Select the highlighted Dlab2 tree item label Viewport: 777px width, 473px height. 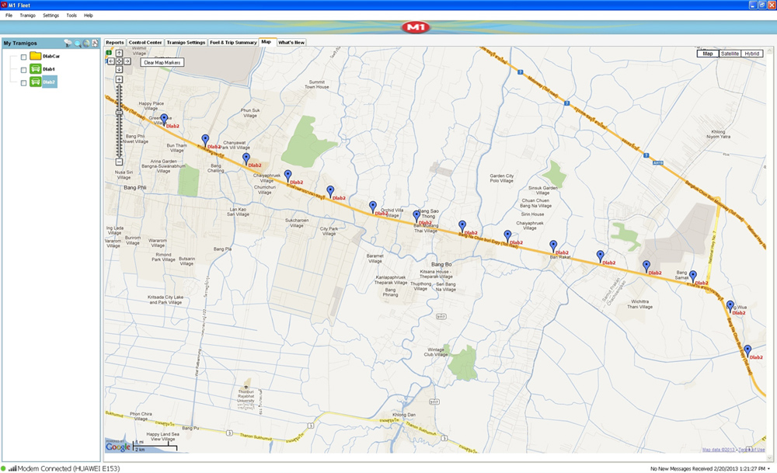coord(49,82)
